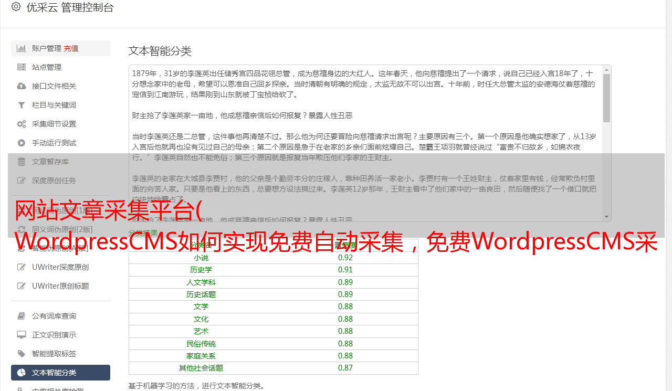The height and width of the screenshot is (391, 672).
Task: Click the monitor icon for 正文识别演示
Action: 22,335
